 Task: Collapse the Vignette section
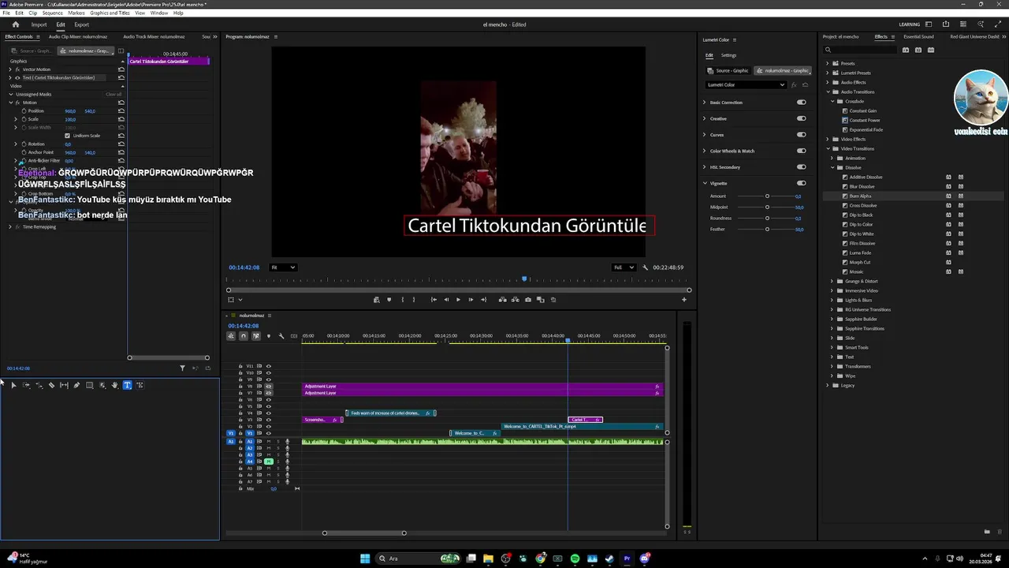pos(705,183)
